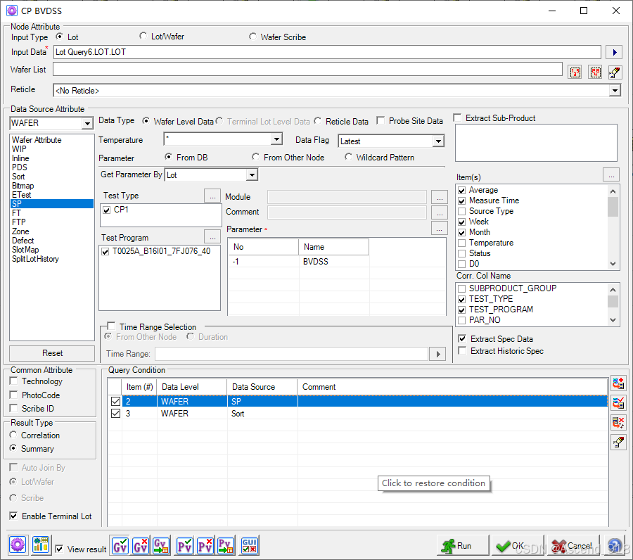Click the blue arrow button beside Input Data
Image resolution: width=633 pixels, height=560 pixels.
[614, 52]
